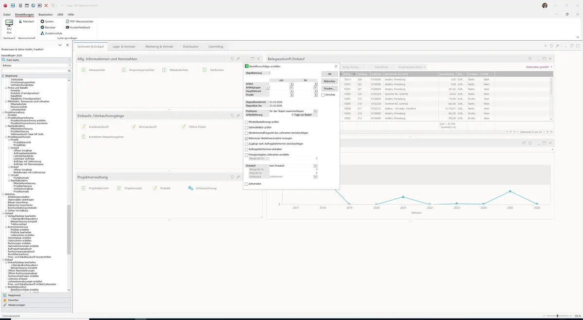Uncheck Referenzen Bedarfsverursacher erzeugen
Image resolution: width=583 pixels, height=320 pixels.
pyautogui.click(x=247, y=138)
